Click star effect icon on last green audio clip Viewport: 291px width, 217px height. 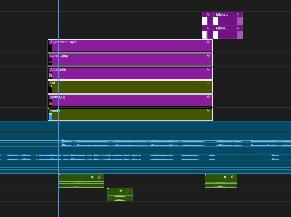(225, 177)
